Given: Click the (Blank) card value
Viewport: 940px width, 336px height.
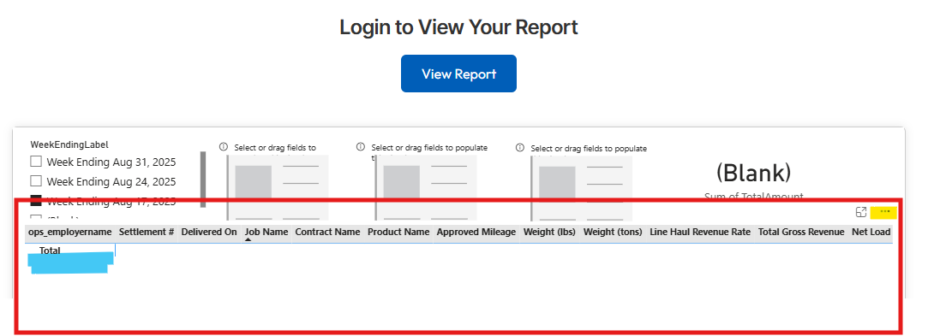Looking at the screenshot, I should click(x=753, y=173).
